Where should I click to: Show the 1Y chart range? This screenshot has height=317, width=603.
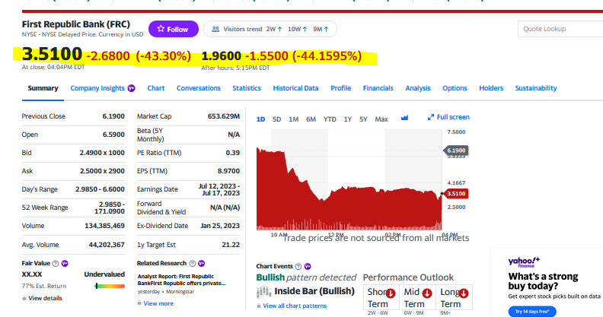[x=348, y=119]
